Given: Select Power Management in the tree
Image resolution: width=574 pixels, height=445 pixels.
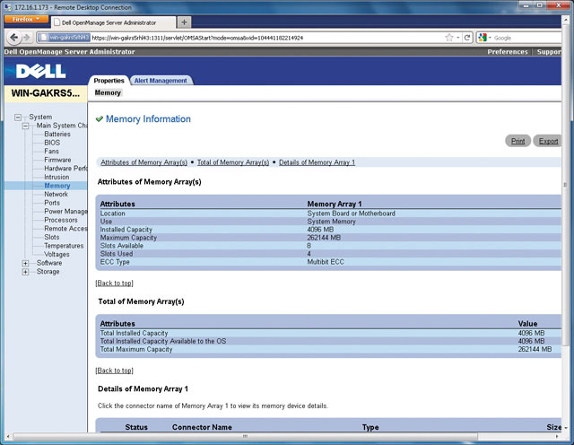Looking at the screenshot, I should click(65, 212).
